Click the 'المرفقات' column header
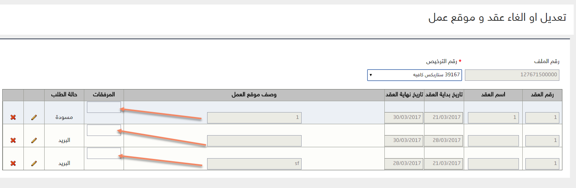The height and width of the screenshot is (188, 576). pos(104,95)
